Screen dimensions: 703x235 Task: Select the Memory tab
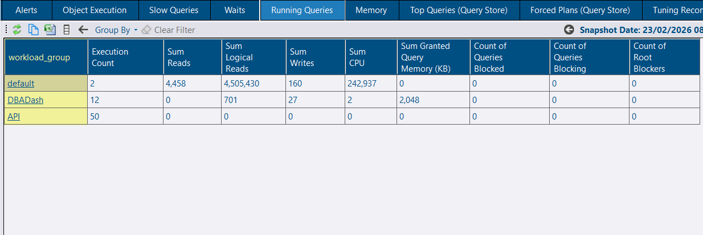click(x=371, y=10)
